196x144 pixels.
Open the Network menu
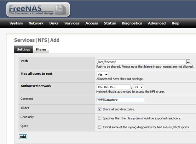pos(36,23)
